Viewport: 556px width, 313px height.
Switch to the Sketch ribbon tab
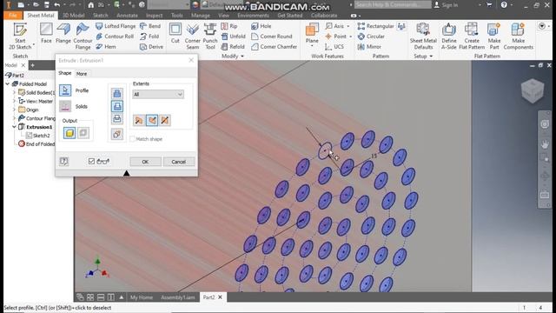point(101,16)
